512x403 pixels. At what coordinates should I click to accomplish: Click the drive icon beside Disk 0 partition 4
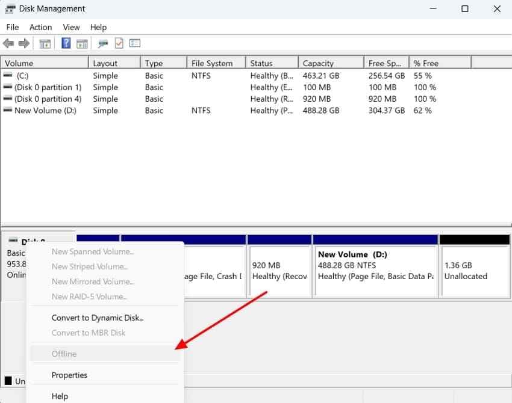click(8, 99)
